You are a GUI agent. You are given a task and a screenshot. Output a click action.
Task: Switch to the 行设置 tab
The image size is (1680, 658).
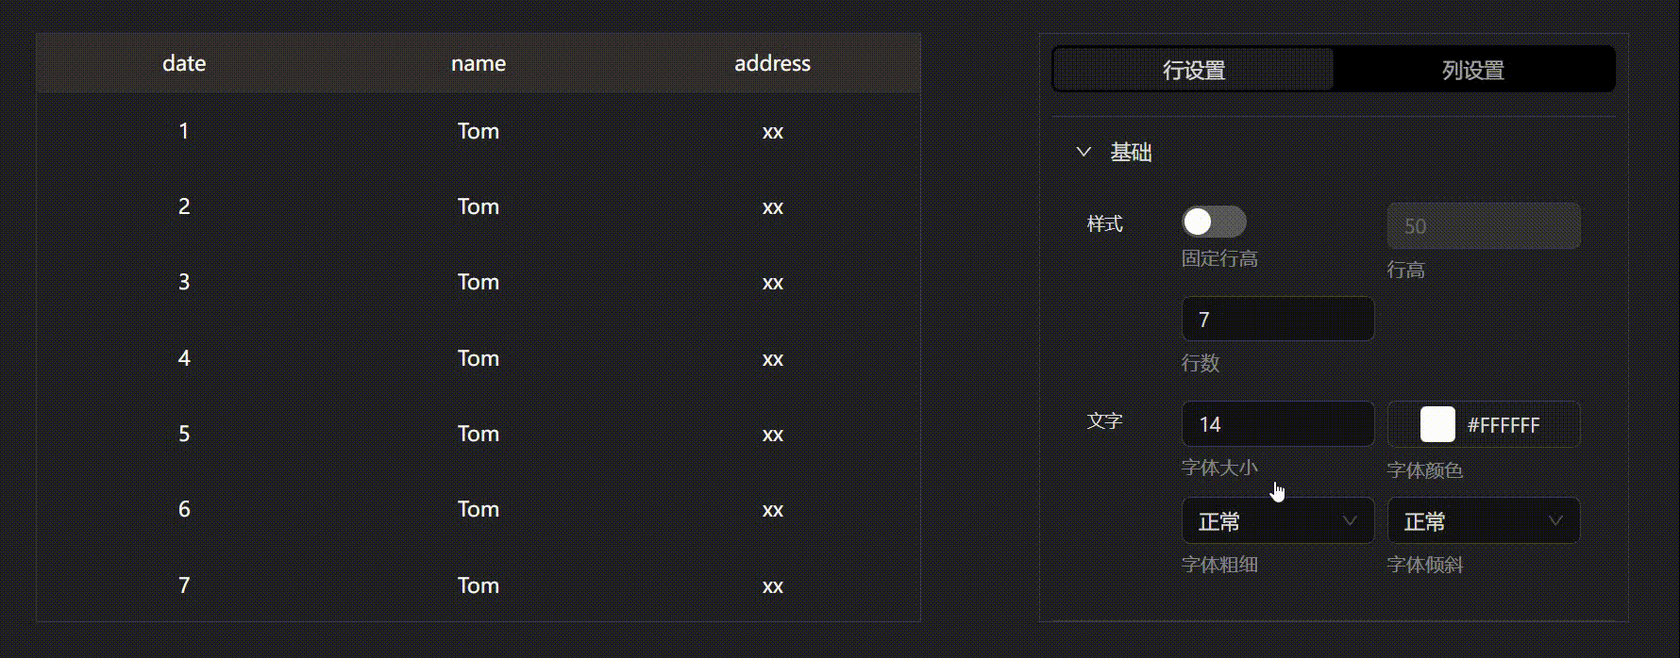1193,70
